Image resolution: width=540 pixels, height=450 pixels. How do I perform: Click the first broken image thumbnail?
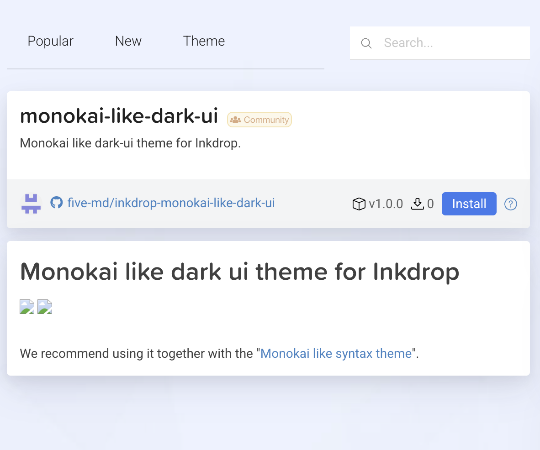click(27, 307)
